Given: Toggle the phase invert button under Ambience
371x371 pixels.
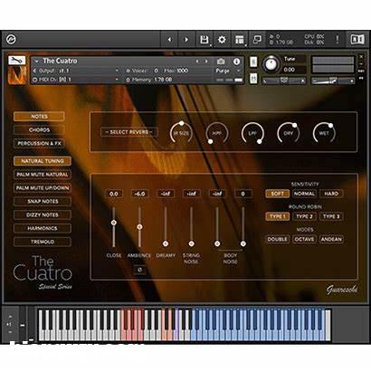Looking at the screenshot, I should pos(139,270).
